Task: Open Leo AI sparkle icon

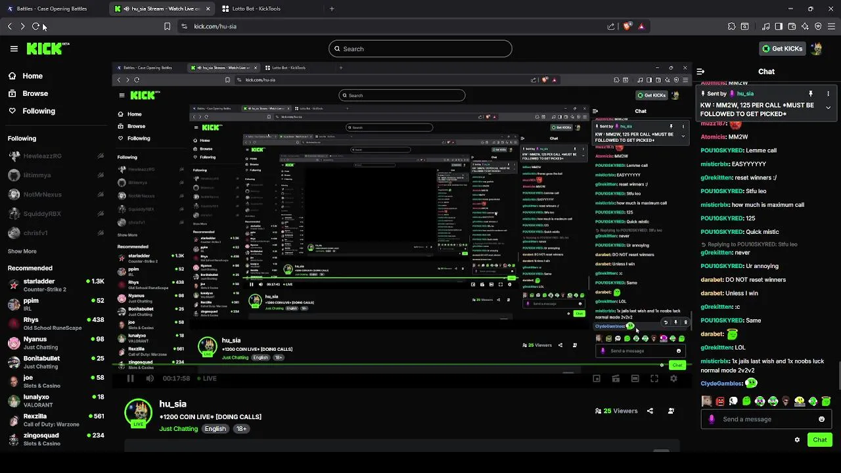Action: [x=805, y=26]
